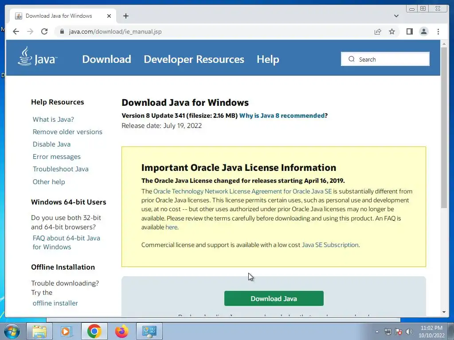
Task: Click the 'Help Resources' heading
Action: tap(57, 102)
